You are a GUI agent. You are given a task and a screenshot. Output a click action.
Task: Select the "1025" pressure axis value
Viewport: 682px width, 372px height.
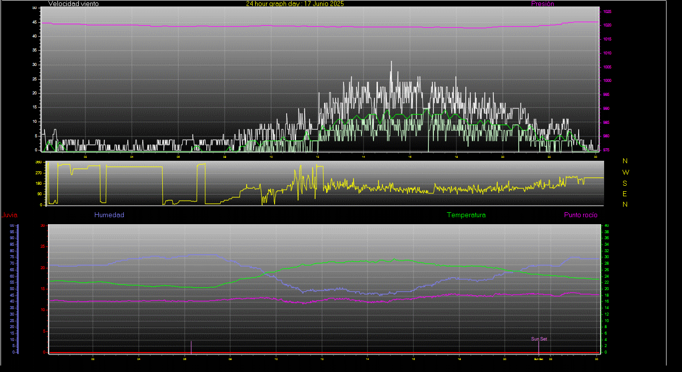click(x=607, y=11)
